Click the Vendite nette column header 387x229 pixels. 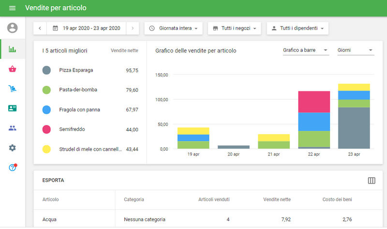pyautogui.click(x=276, y=199)
